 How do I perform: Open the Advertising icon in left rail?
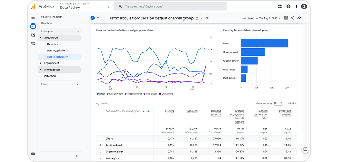coord(33,43)
